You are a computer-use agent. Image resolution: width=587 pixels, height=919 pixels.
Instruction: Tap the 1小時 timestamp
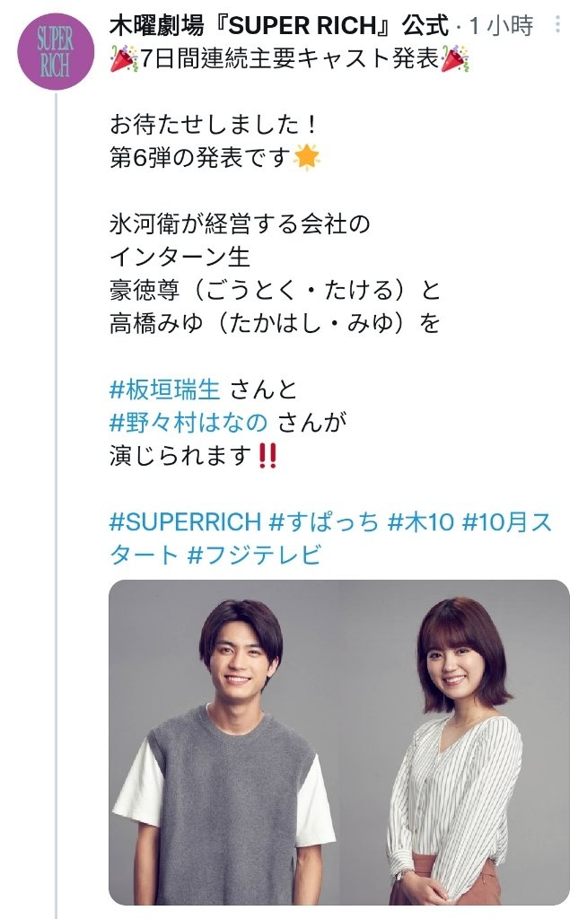coord(502,26)
